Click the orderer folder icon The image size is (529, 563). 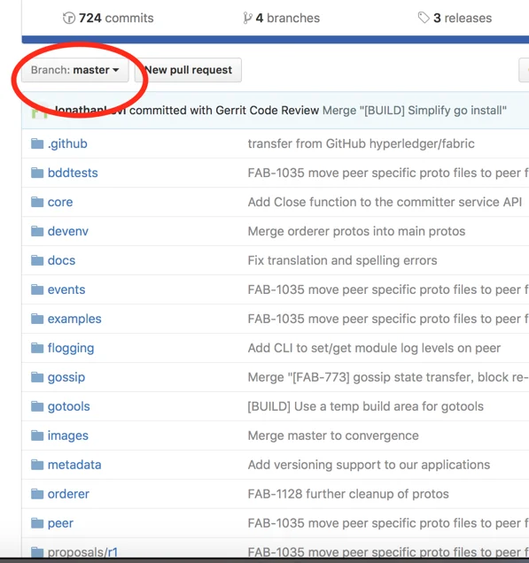(37, 494)
